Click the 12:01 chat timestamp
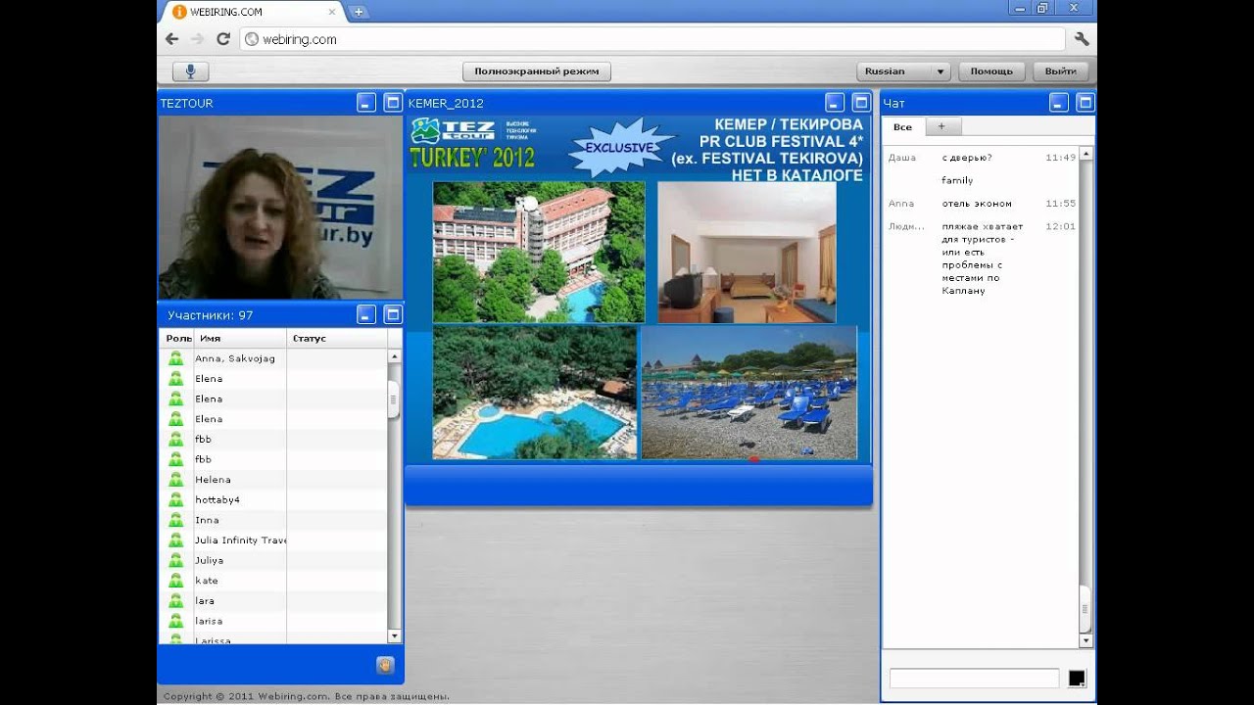This screenshot has height=705, width=1254. pyautogui.click(x=1060, y=226)
